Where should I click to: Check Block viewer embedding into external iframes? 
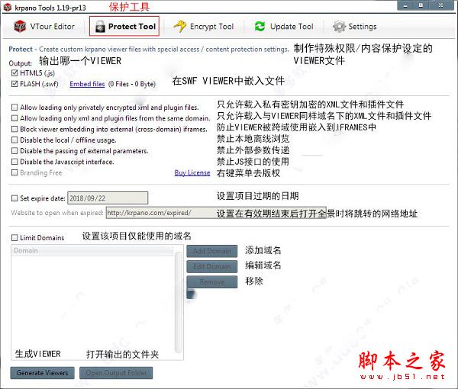pyautogui.click(x=15, y=129)
